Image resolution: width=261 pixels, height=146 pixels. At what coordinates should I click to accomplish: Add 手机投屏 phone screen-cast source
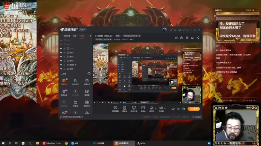click(x=134, y=109)
